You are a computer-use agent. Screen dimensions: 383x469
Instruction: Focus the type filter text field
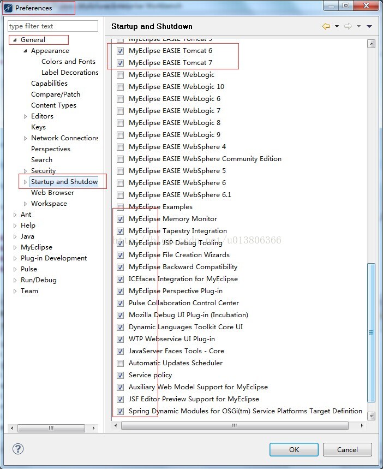coord(53,26)
